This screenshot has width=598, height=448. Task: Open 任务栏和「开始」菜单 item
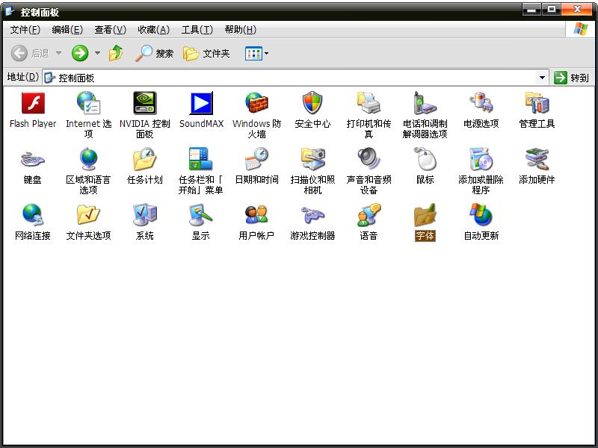[200, 171]
